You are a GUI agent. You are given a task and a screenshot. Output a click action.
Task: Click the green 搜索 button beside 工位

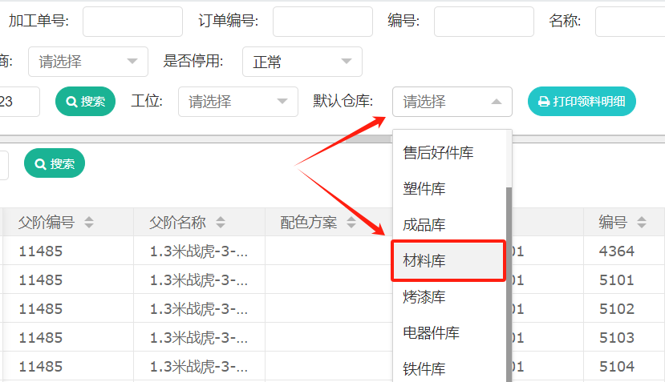85,102
